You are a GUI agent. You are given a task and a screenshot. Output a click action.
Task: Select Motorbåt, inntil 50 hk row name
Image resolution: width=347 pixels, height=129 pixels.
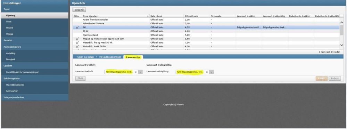point(95,46)
